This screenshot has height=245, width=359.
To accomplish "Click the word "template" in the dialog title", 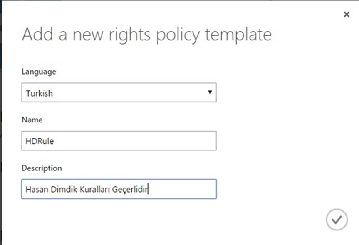I will [238, 35].
